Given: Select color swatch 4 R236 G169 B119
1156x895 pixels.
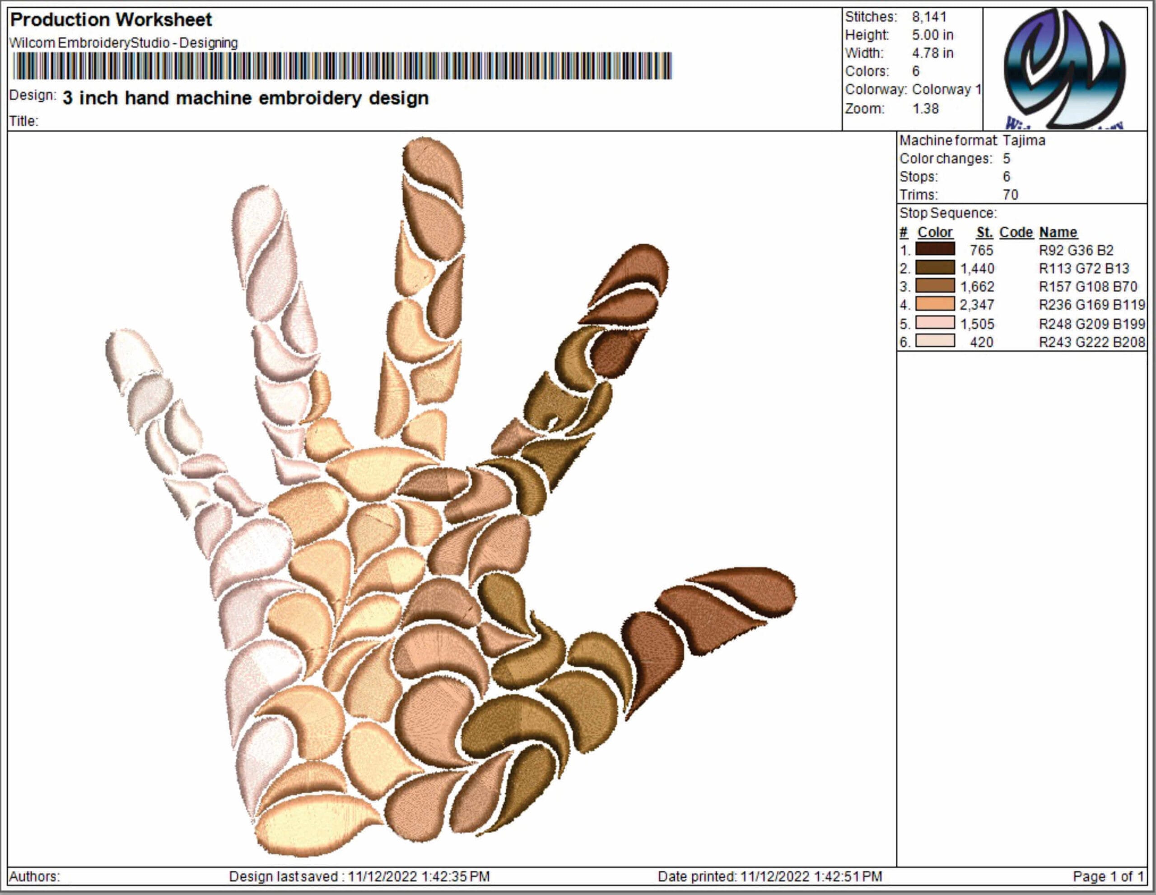Looking at the screenshot, I should click(935, 304).
